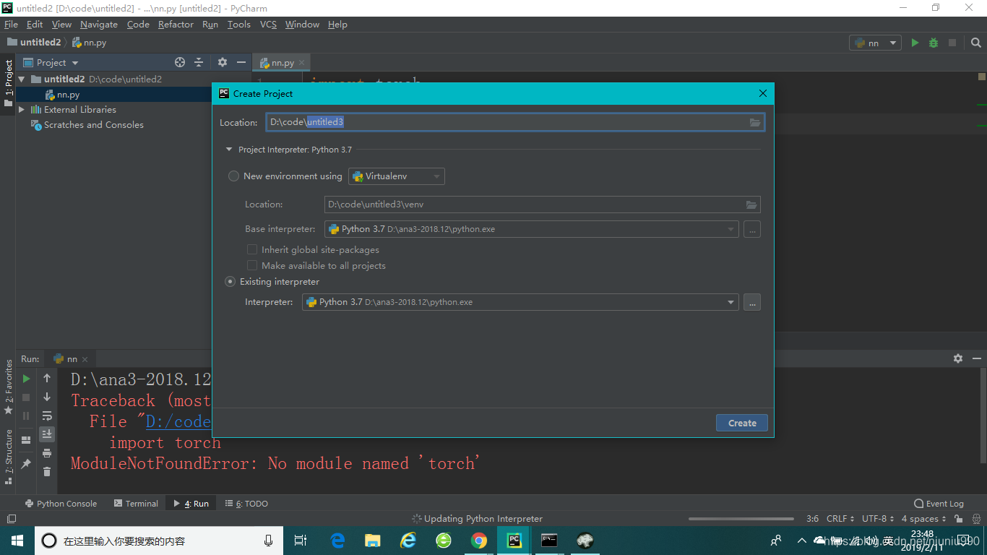Open the Terminal tool window tab
The height and width of the screenshot is (555, 987).
point(136,504)
